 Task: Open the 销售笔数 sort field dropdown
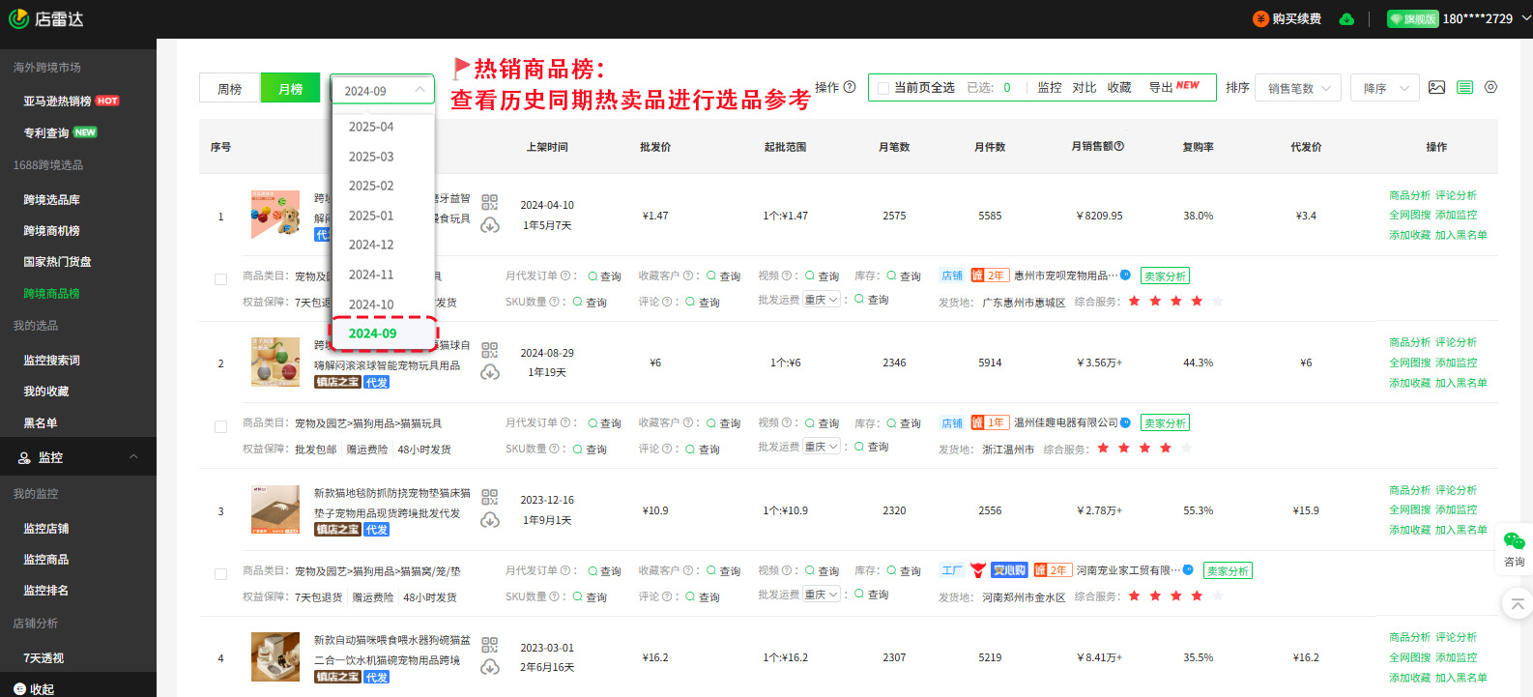[x=1298, y=88]
